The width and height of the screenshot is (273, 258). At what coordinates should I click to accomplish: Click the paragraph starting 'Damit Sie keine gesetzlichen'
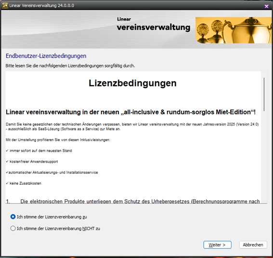[132, 127]
